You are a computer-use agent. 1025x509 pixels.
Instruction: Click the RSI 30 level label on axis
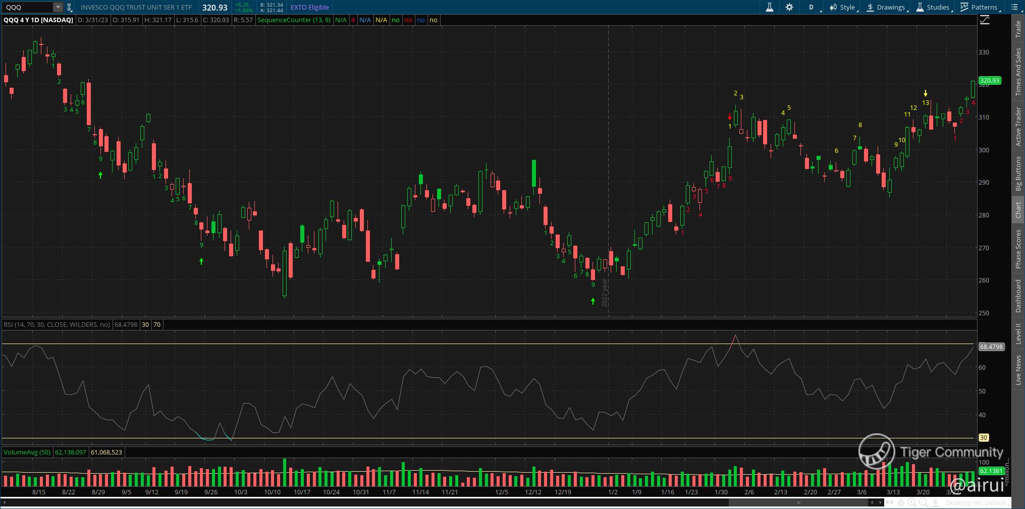983,437
